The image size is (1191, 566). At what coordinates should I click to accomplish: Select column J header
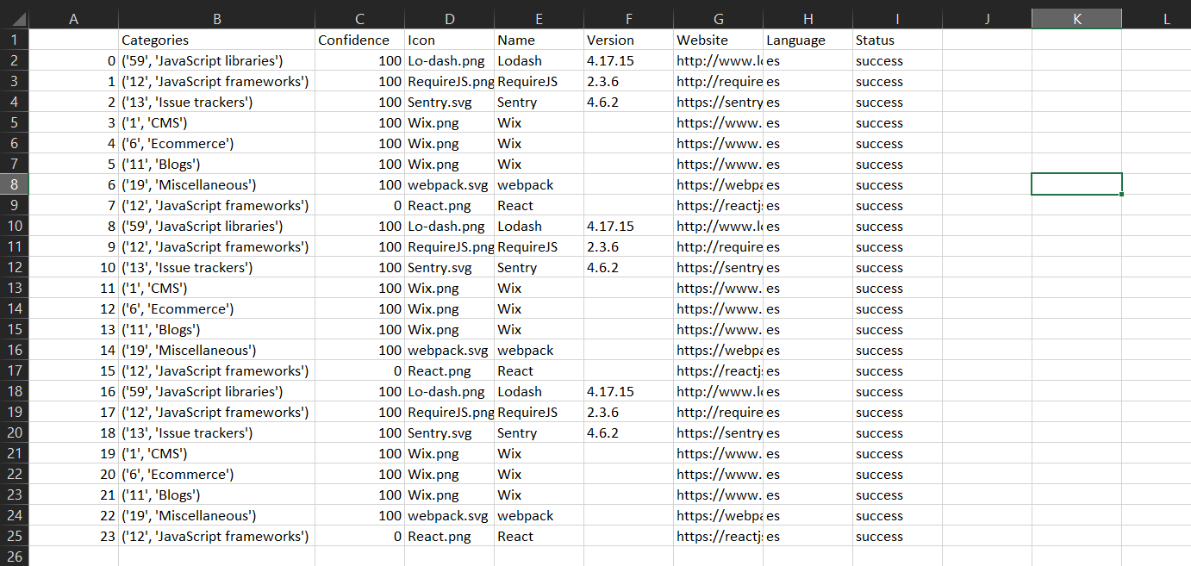pos(987,19)
